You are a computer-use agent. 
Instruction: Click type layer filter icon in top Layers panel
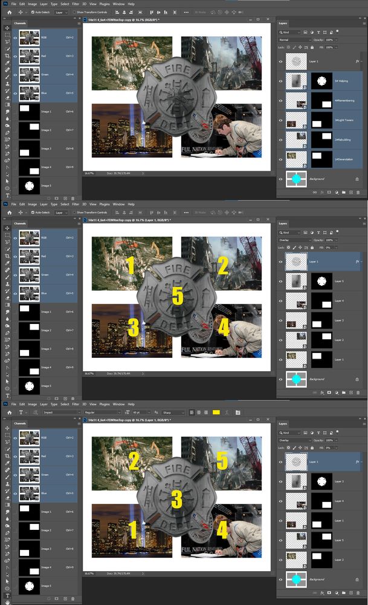click(x=318, y=33)
